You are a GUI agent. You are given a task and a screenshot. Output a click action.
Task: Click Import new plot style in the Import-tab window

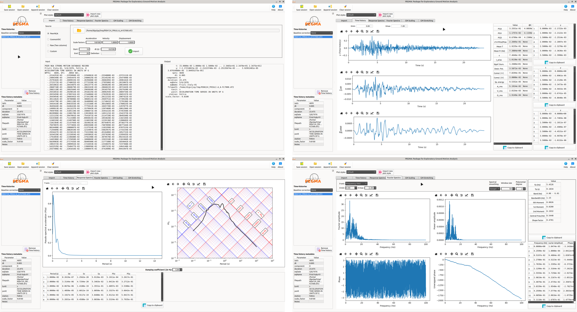[x=93, y=15]
